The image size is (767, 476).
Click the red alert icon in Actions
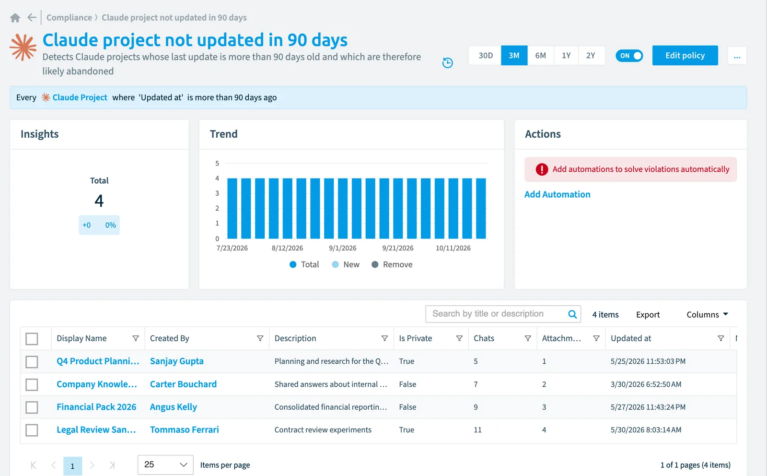point(542,169)
